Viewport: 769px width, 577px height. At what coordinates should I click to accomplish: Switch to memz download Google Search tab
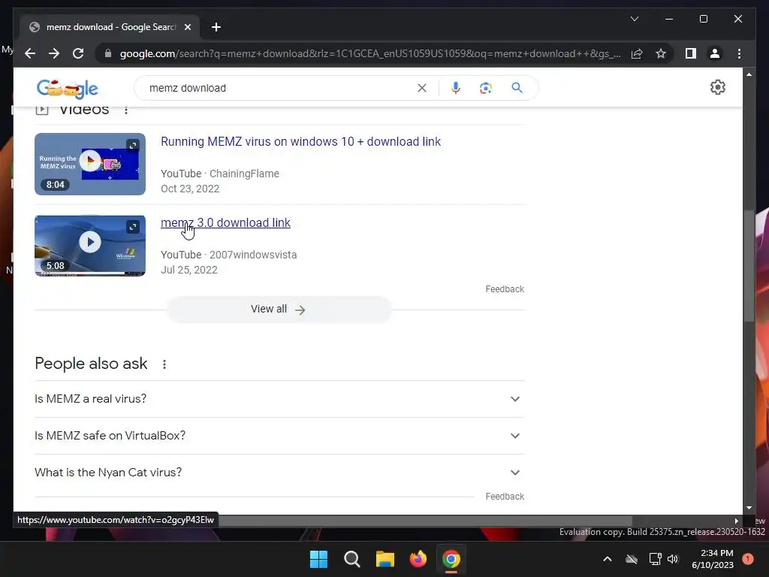coord(110,27)
